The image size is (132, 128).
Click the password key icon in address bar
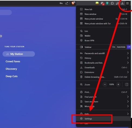61,3
